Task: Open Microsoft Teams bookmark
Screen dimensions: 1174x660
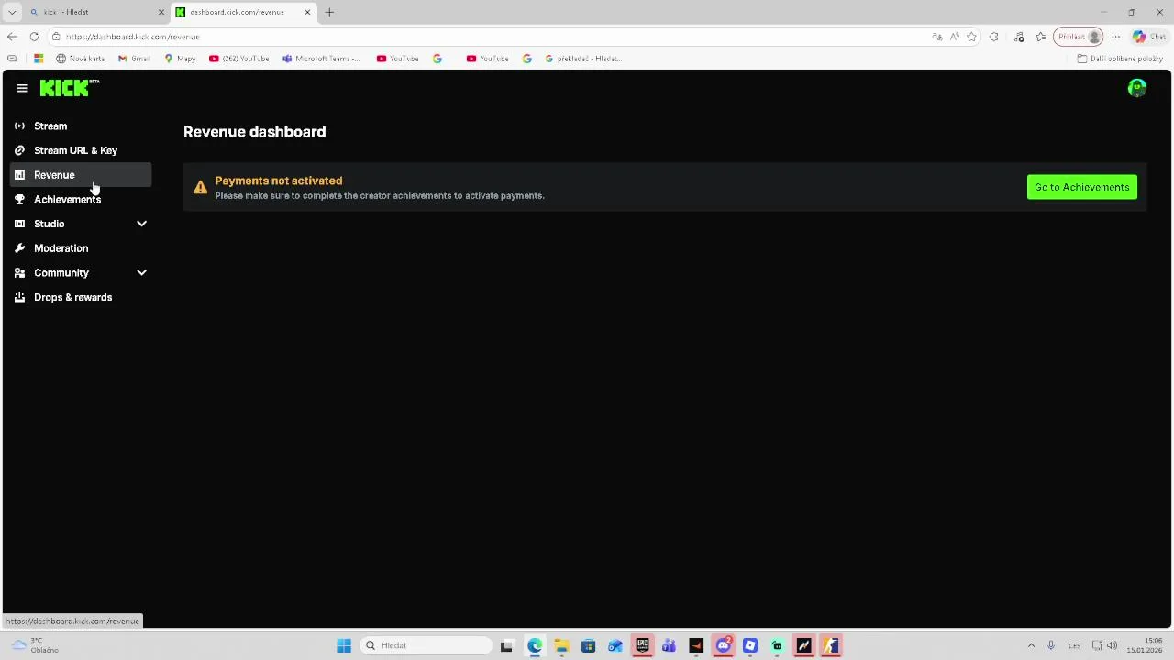Action: (x=322, y=59)
